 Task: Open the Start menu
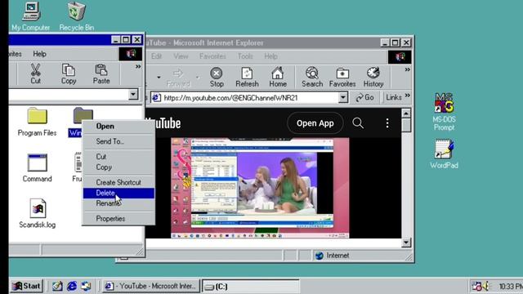(26, 286)
